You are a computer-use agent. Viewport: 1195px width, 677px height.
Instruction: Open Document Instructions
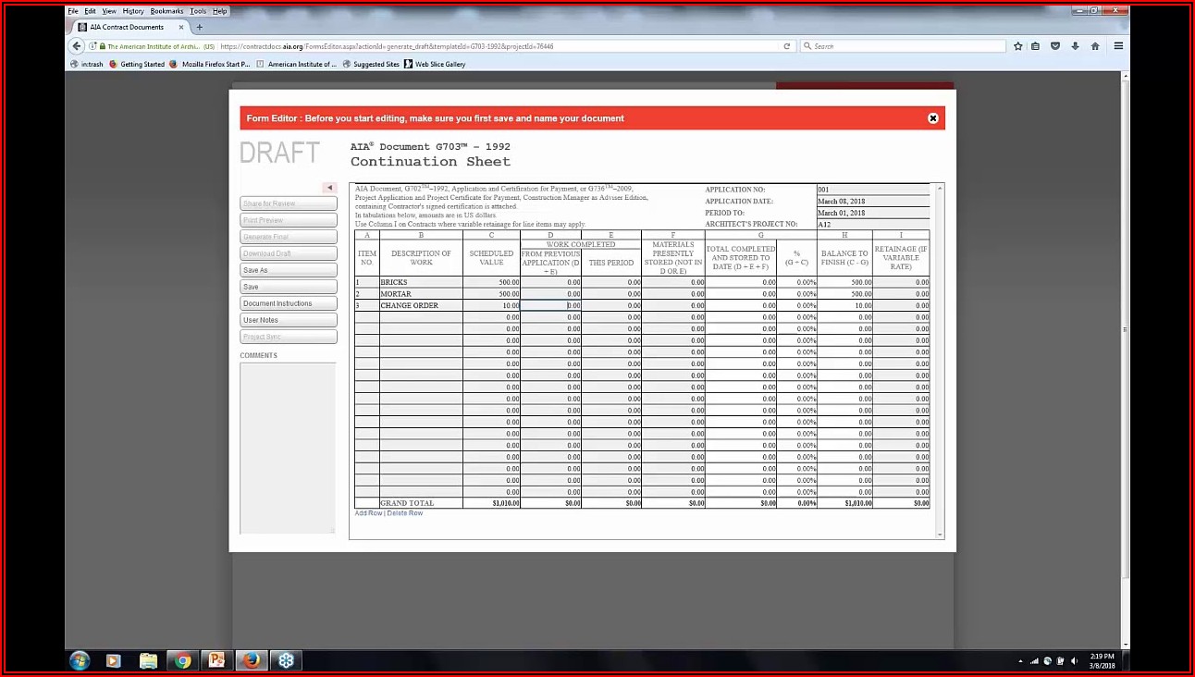[x=288, y=303]
